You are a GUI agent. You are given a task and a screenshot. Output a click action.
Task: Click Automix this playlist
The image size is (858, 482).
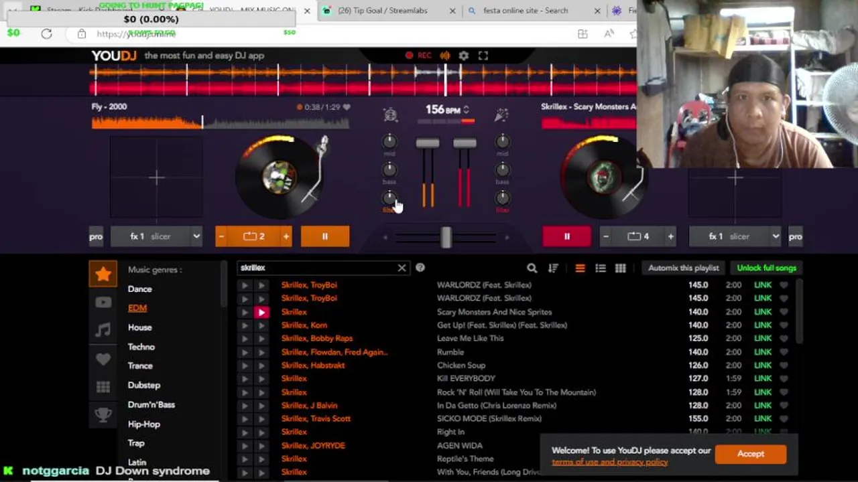point(683,268)
